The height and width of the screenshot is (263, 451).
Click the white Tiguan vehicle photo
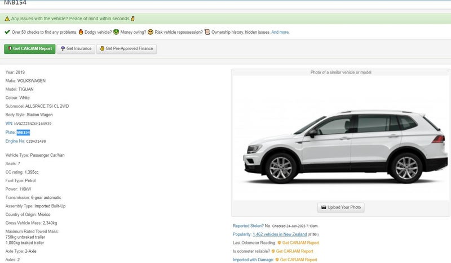pos(341,138)
